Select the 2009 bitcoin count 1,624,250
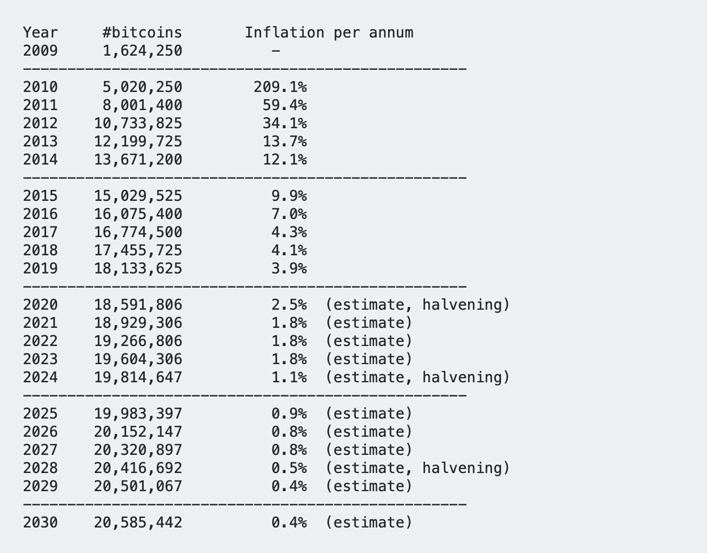Screen dimensions: 707x553 (x=142, y=51)
